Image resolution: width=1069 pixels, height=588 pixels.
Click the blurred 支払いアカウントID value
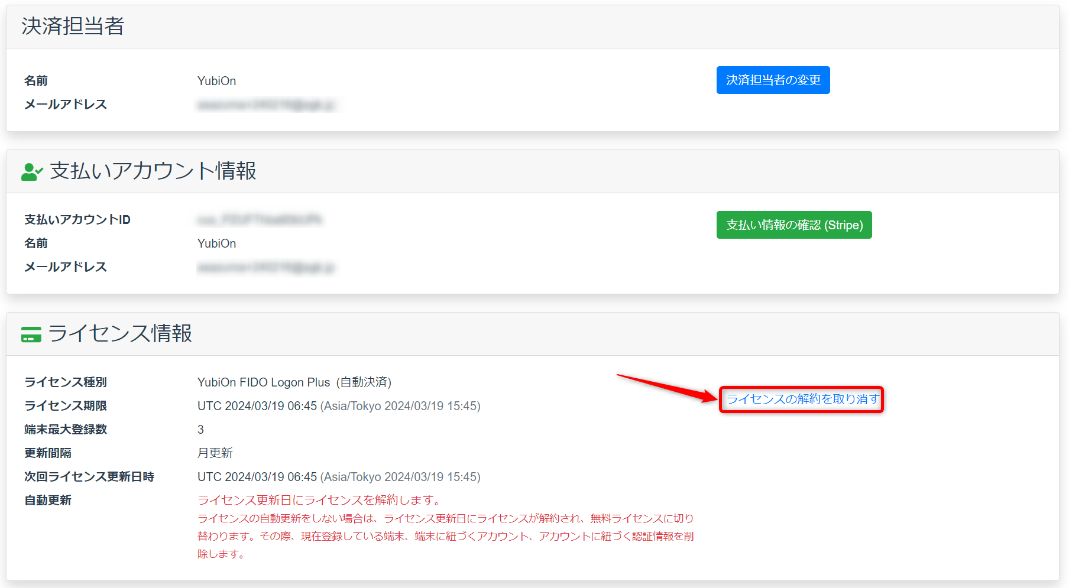(x=260, y=220)
